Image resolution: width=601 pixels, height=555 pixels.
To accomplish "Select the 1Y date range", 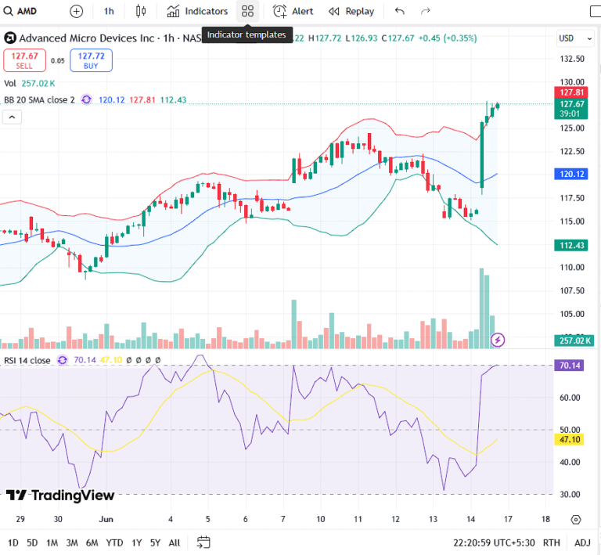I will click(x=137, y=542).
